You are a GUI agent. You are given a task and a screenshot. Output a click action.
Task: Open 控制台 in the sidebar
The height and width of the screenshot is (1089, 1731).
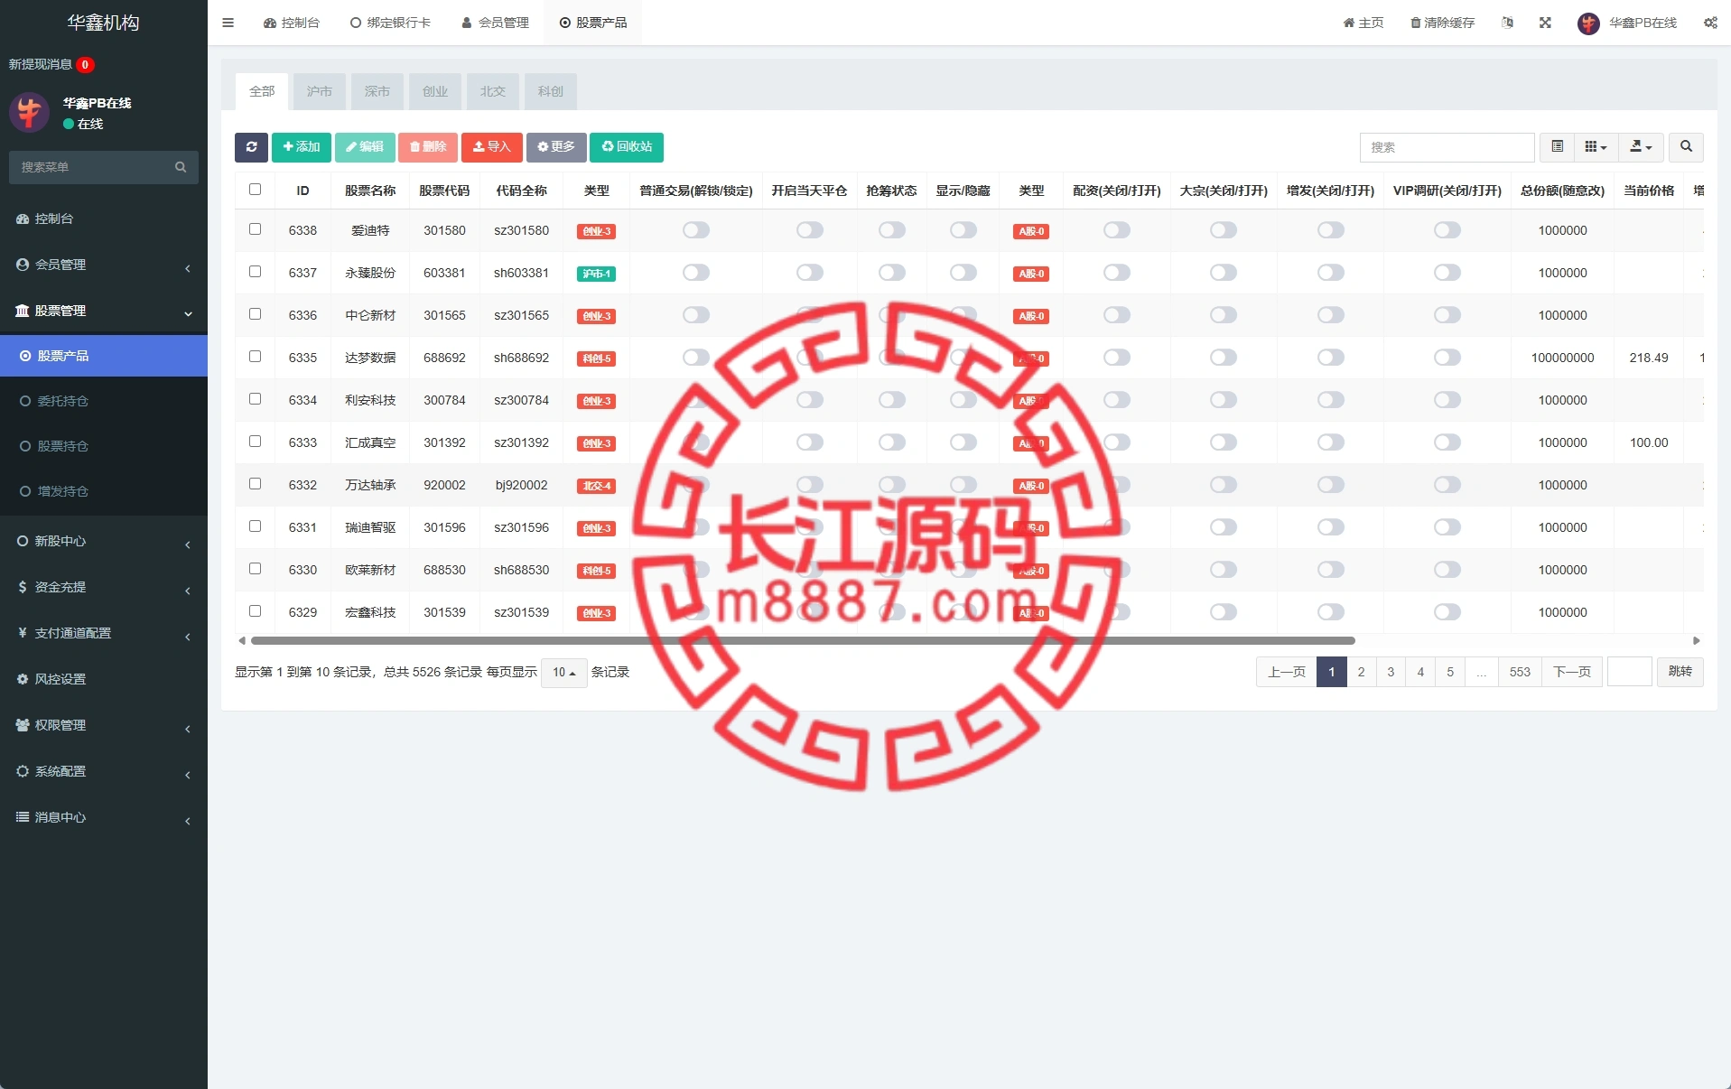pyautogui.click(x=104, y=219)
